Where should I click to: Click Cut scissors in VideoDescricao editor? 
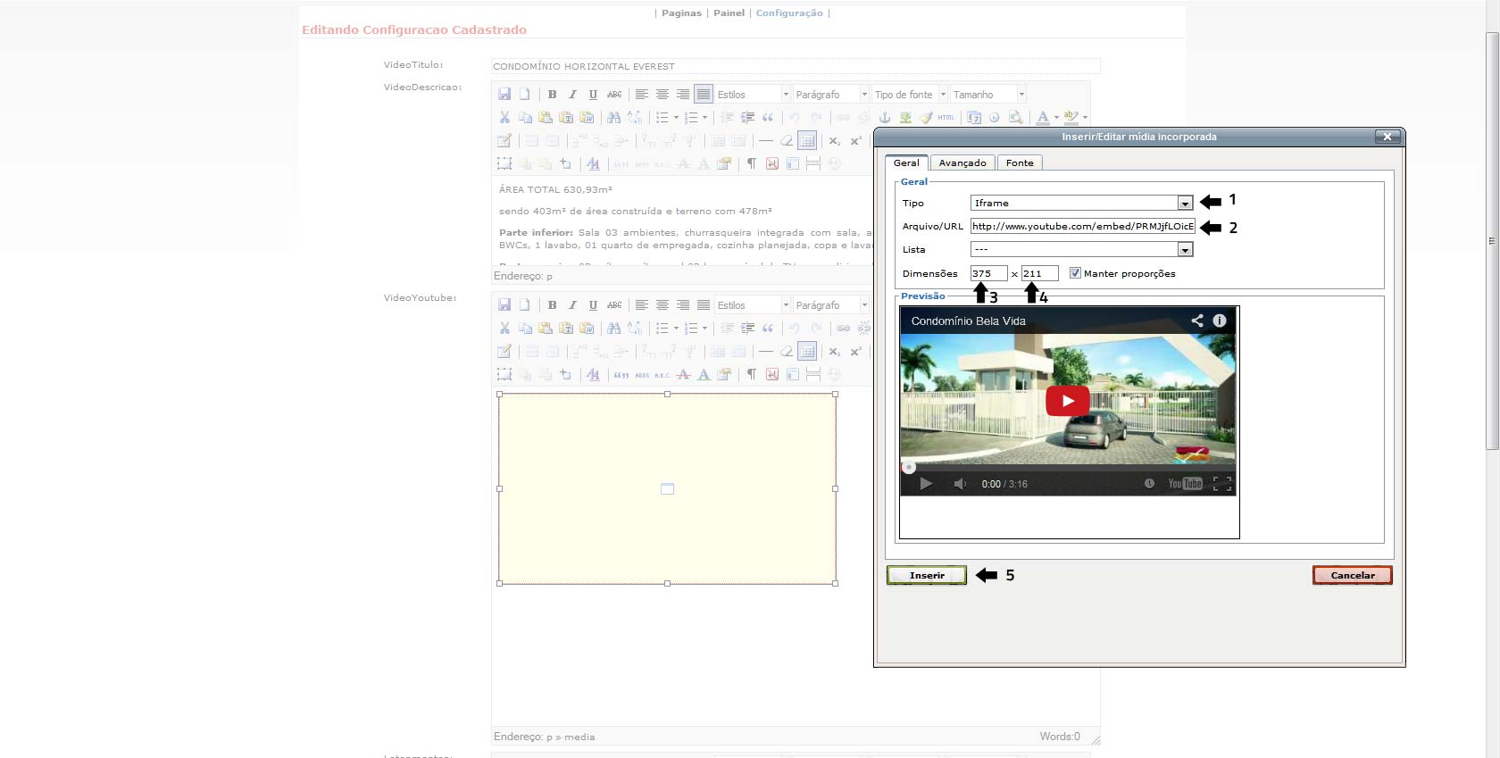(x=504, y=117)
